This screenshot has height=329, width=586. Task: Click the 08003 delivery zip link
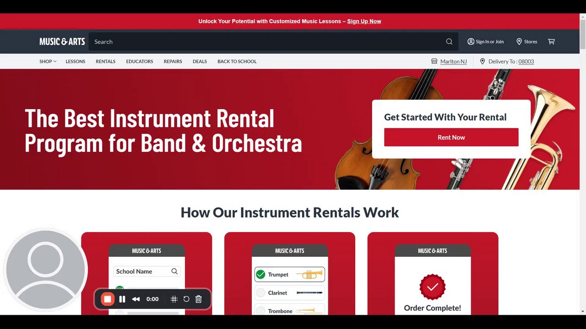pos(526,61)
